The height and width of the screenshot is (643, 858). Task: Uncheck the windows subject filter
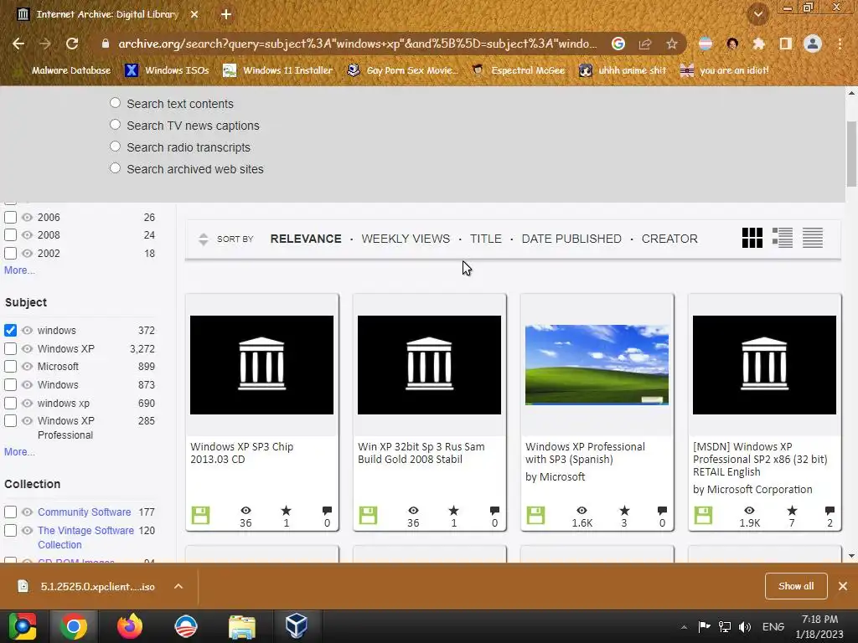(x=10, y=330)
